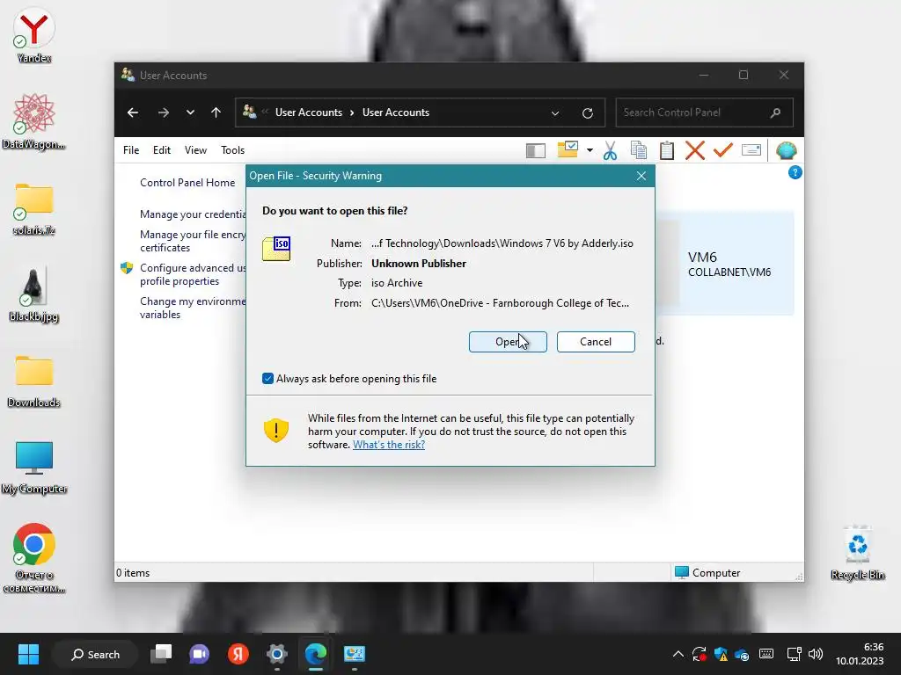The image size is (901, 675).
Task: Open Settings gear on the taskbar
Action: (277, 654)
